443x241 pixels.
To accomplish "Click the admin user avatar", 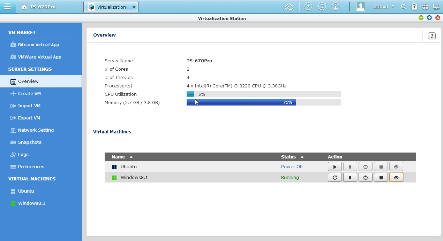I will coord(361,7).
